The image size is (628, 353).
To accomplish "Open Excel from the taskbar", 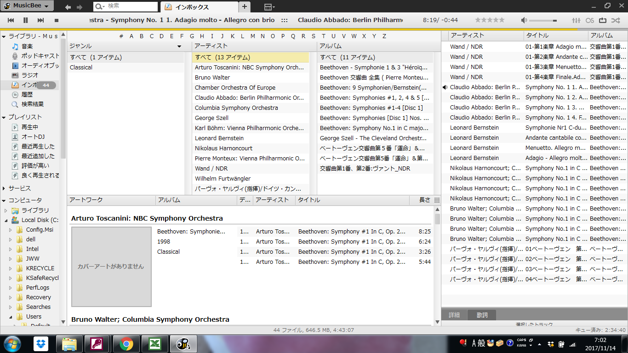I will (x=155, y=344).
